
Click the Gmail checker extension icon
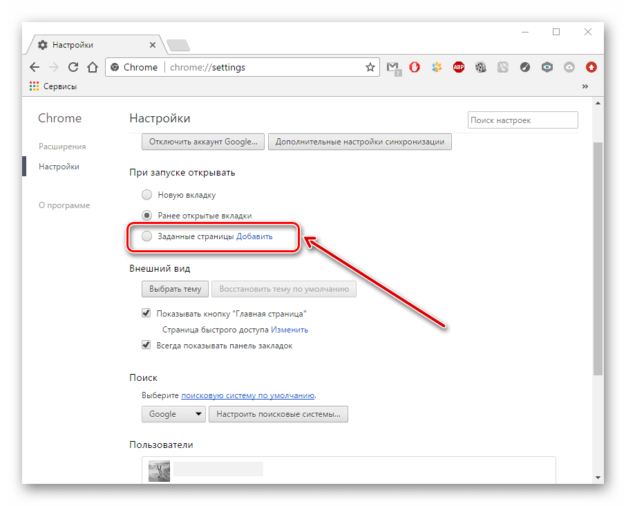coord(393,67)
